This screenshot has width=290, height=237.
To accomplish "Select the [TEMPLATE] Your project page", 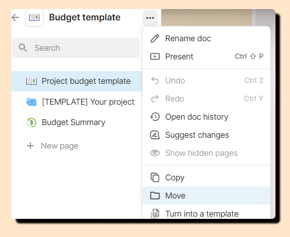I will [x=88, y=102].
